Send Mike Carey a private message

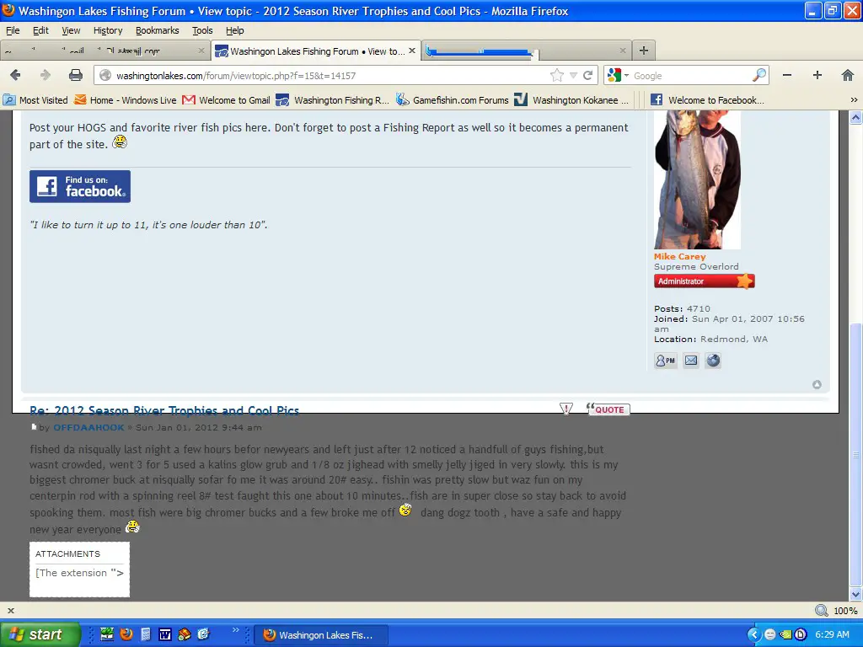point(666,361)
